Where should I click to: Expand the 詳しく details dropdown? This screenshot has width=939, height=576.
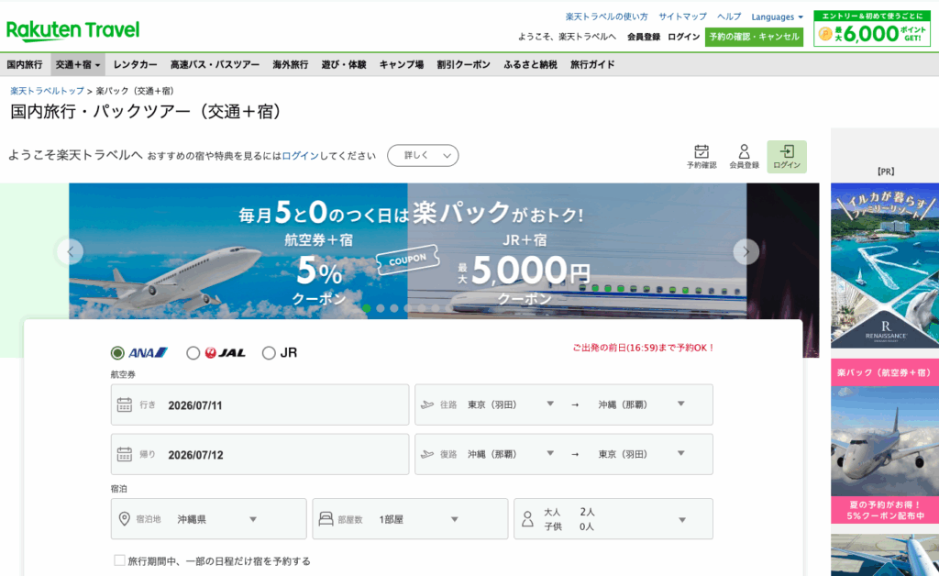(423, 156)
